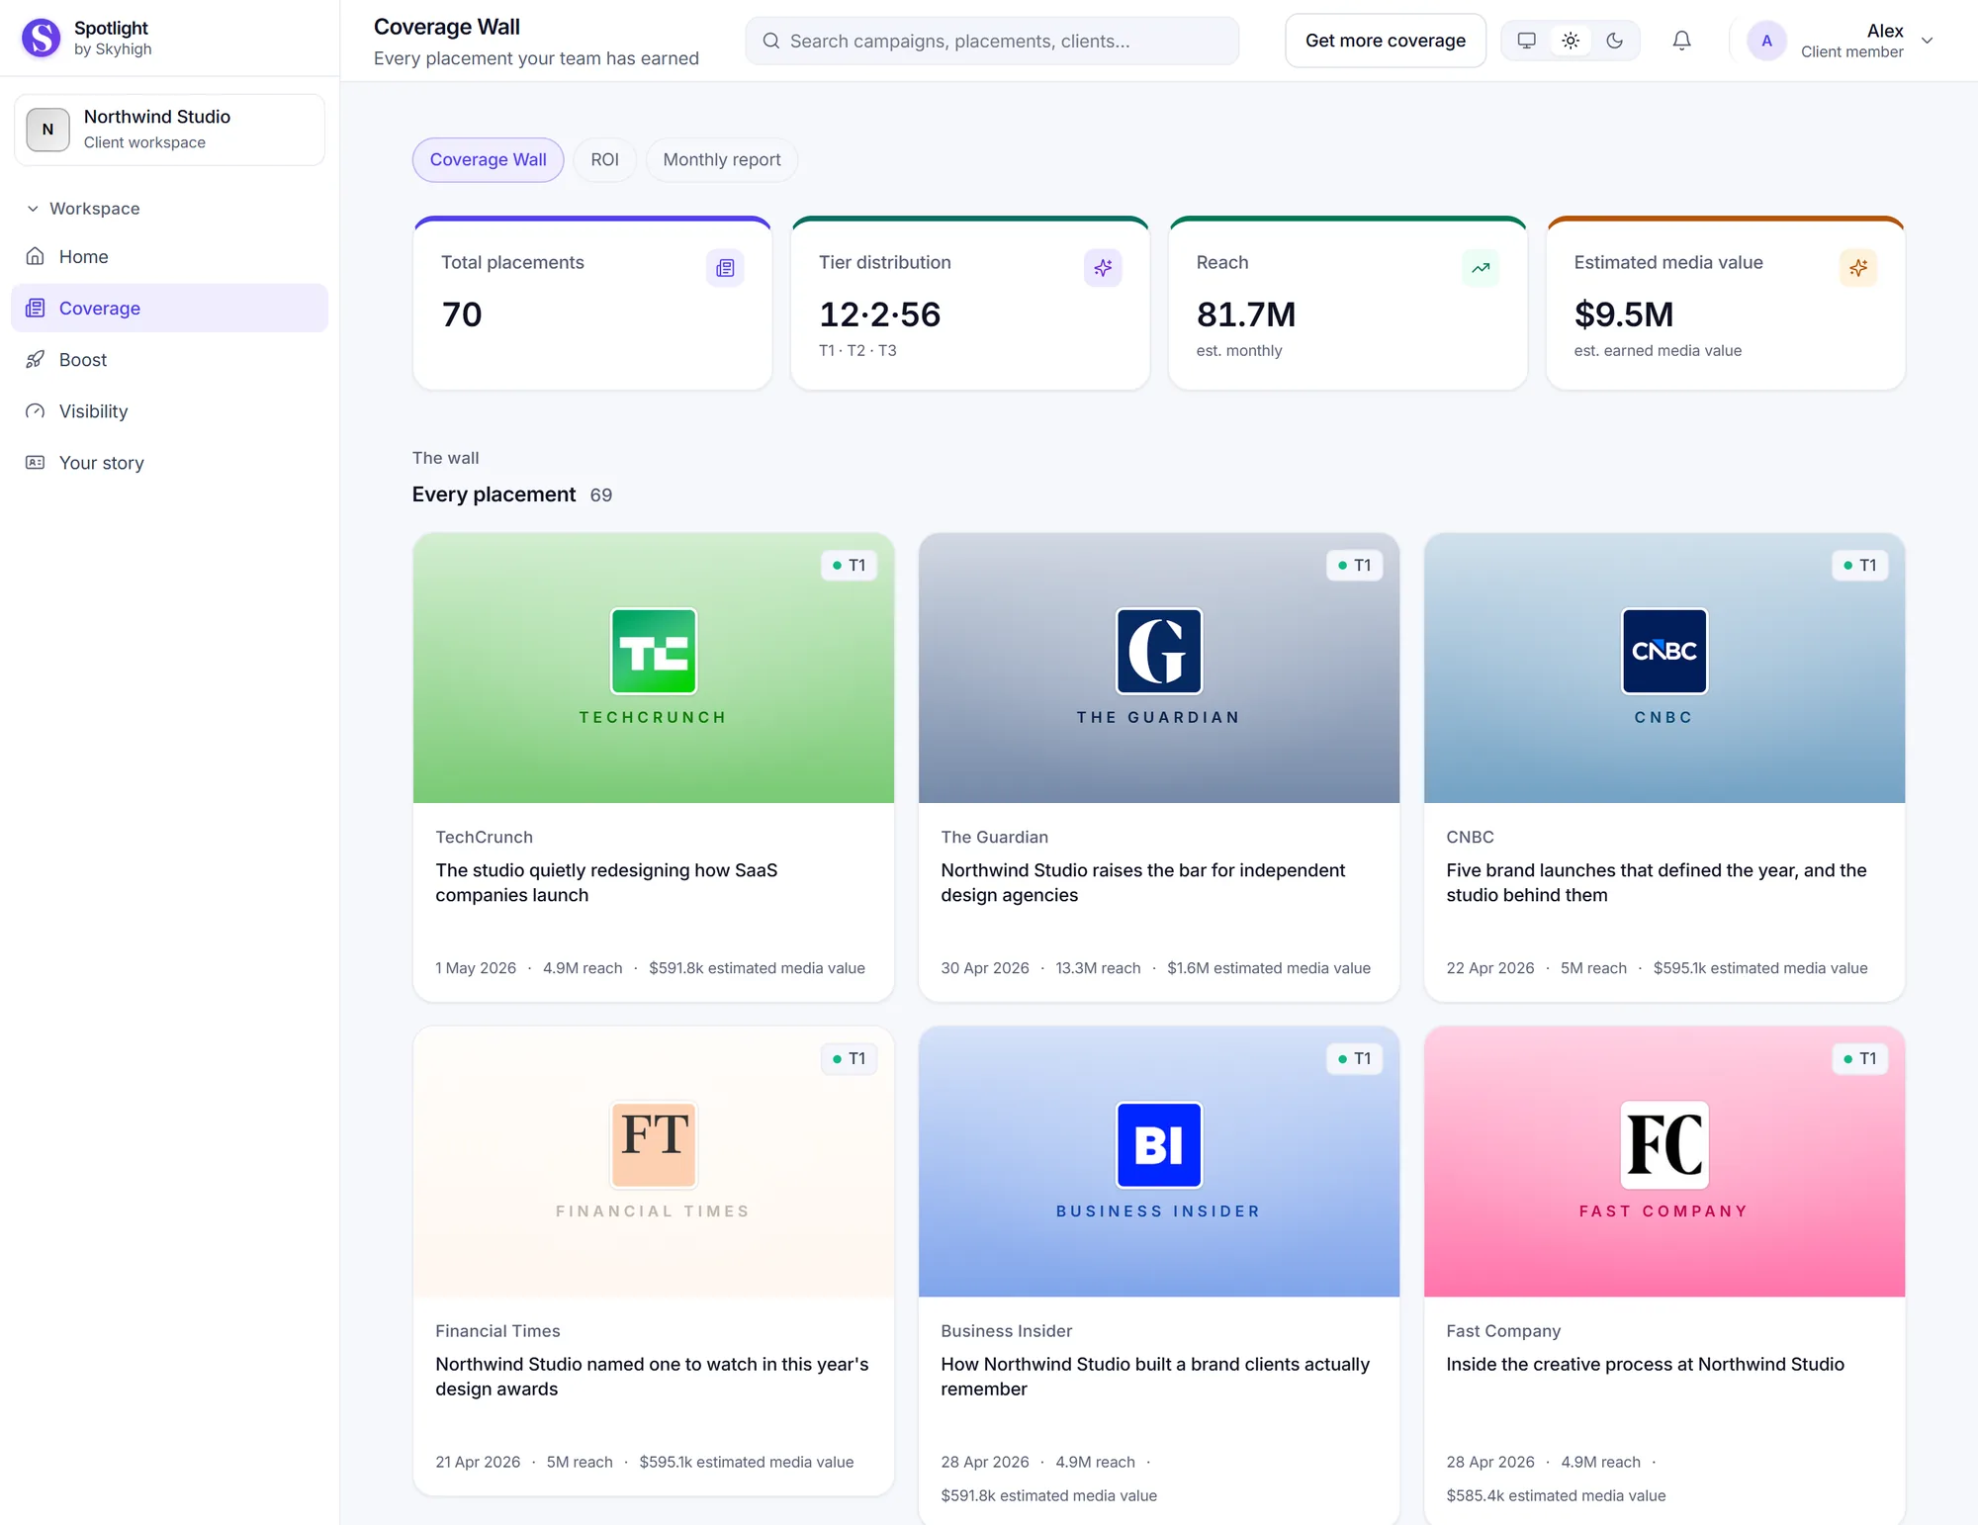The image size is (1978, 1525).
Task: Switch to the ROI tab
Action: tap(604, 160)
